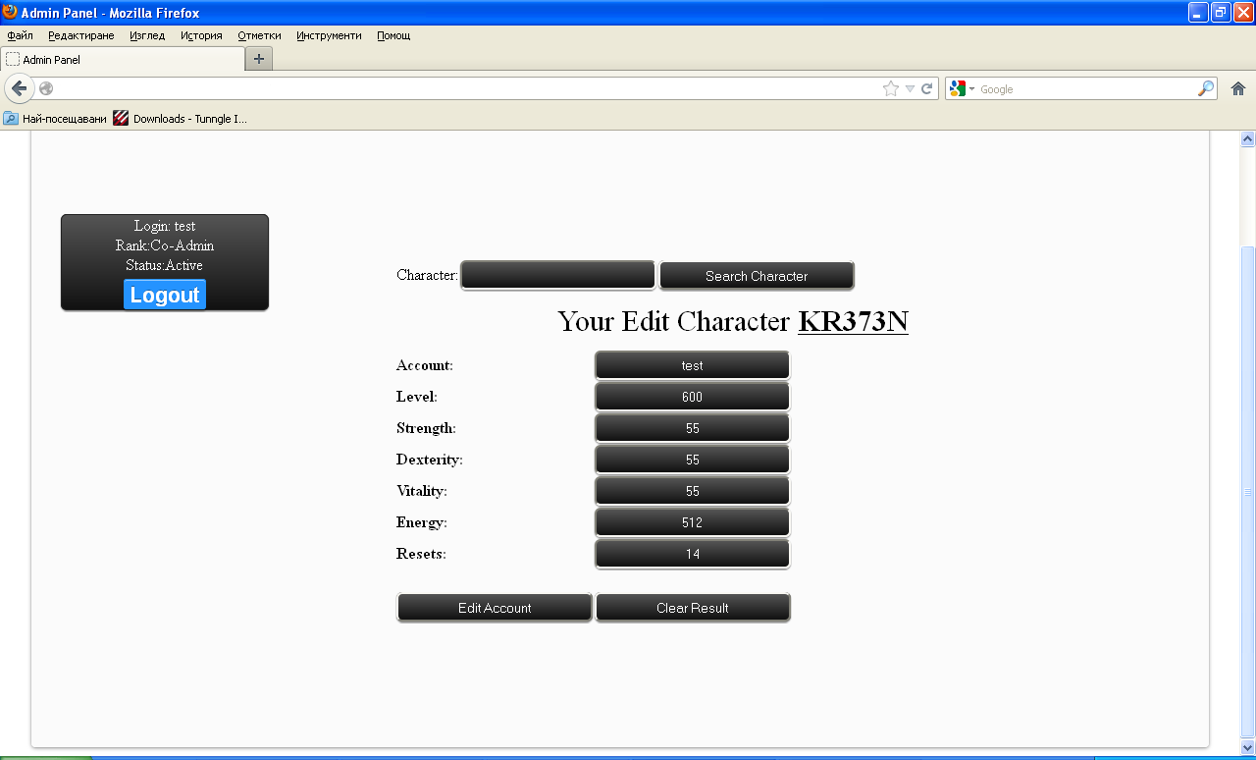
Task: Open the Файл menu
Action: [20, 35]
